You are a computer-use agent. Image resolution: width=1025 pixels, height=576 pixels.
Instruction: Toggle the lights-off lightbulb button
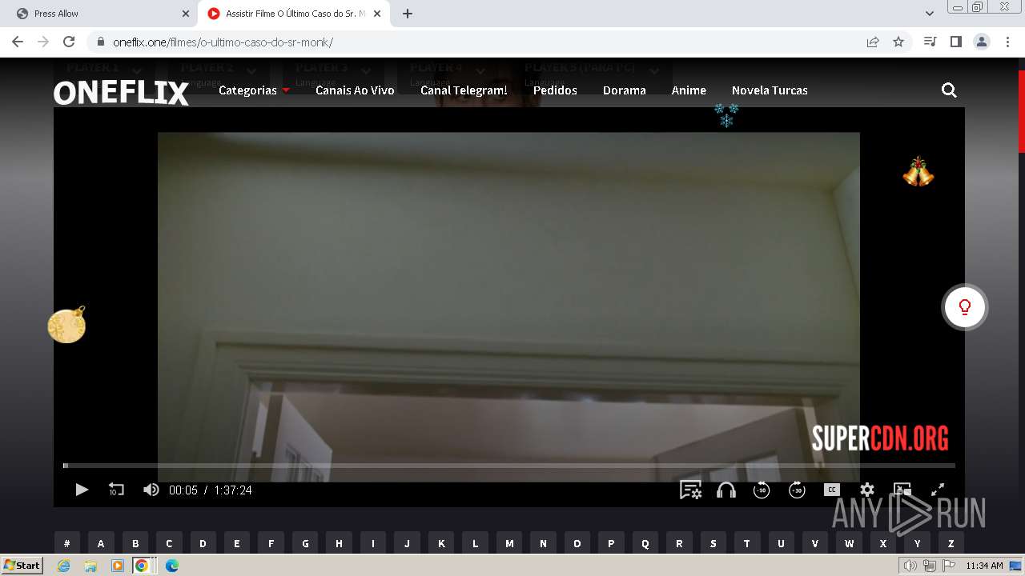(x=965, y=307)
